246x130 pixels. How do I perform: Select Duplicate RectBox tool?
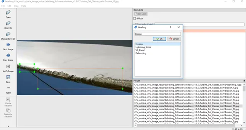pyautogui.click(x=8, y=113)
